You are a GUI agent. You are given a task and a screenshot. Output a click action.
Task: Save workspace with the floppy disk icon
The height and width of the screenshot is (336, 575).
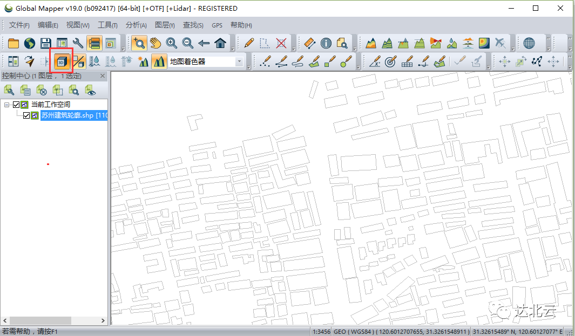click(x=45, y=43)
